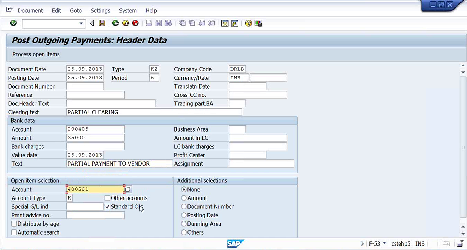Click the vertical scrollbar up arrow
The image size is (467, 250).
[x=463, y=66]
